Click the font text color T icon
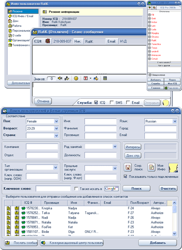The image size is (182, 250). [86, 78]
